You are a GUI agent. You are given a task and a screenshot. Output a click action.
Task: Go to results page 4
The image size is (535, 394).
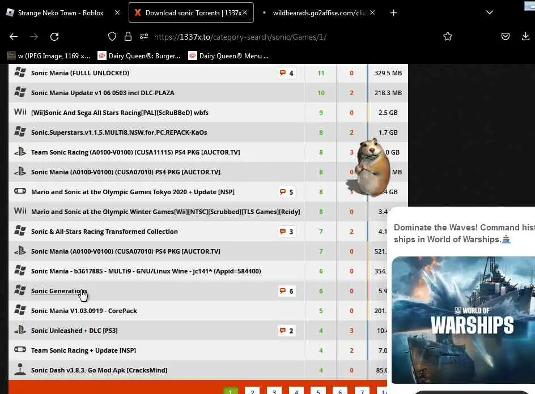click(x=296, y=391)
